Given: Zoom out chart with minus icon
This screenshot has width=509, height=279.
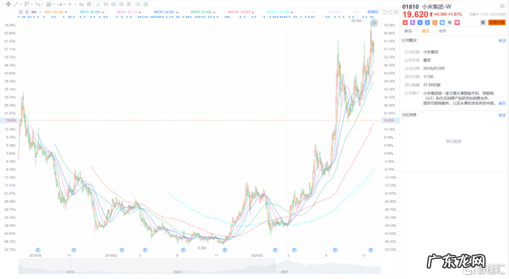Looking at the screenshot, I should coord(391,12).
